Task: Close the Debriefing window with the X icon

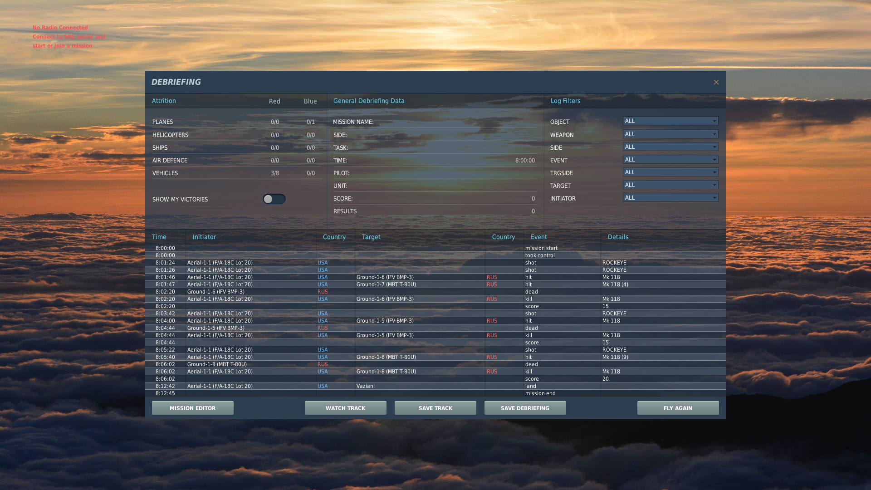Action: point(716,82)
